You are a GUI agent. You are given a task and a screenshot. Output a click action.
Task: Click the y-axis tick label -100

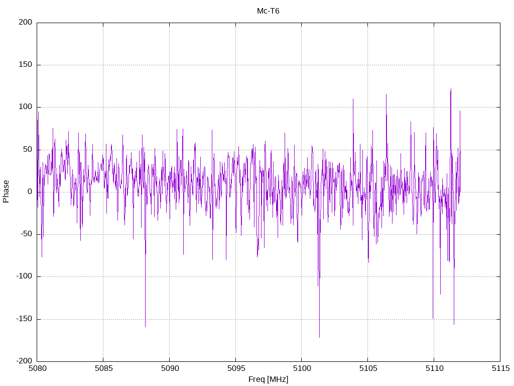click(x=24, y=276)
